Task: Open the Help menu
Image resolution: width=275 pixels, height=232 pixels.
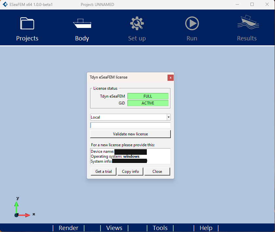Action: tap(206, 228)
